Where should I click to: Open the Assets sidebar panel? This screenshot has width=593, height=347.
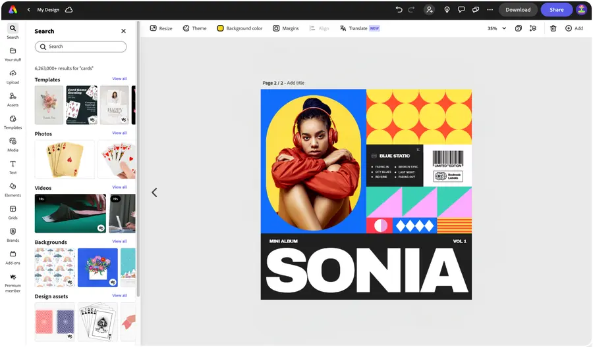(13, 100)
